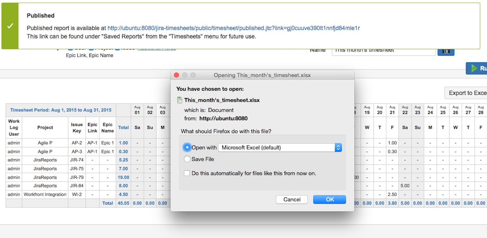Click issue key AP-3
This screenshot has width=487, height=238.
tap(77, 152)
